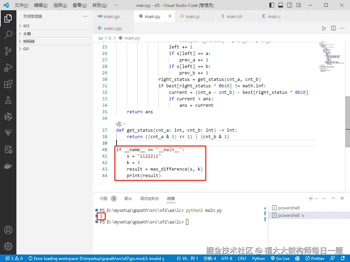The width and height of the screenshot is (350, 262).
Task: Expand the 大纲 outline section
Action: pyautogui.click(x=55, y=34)
